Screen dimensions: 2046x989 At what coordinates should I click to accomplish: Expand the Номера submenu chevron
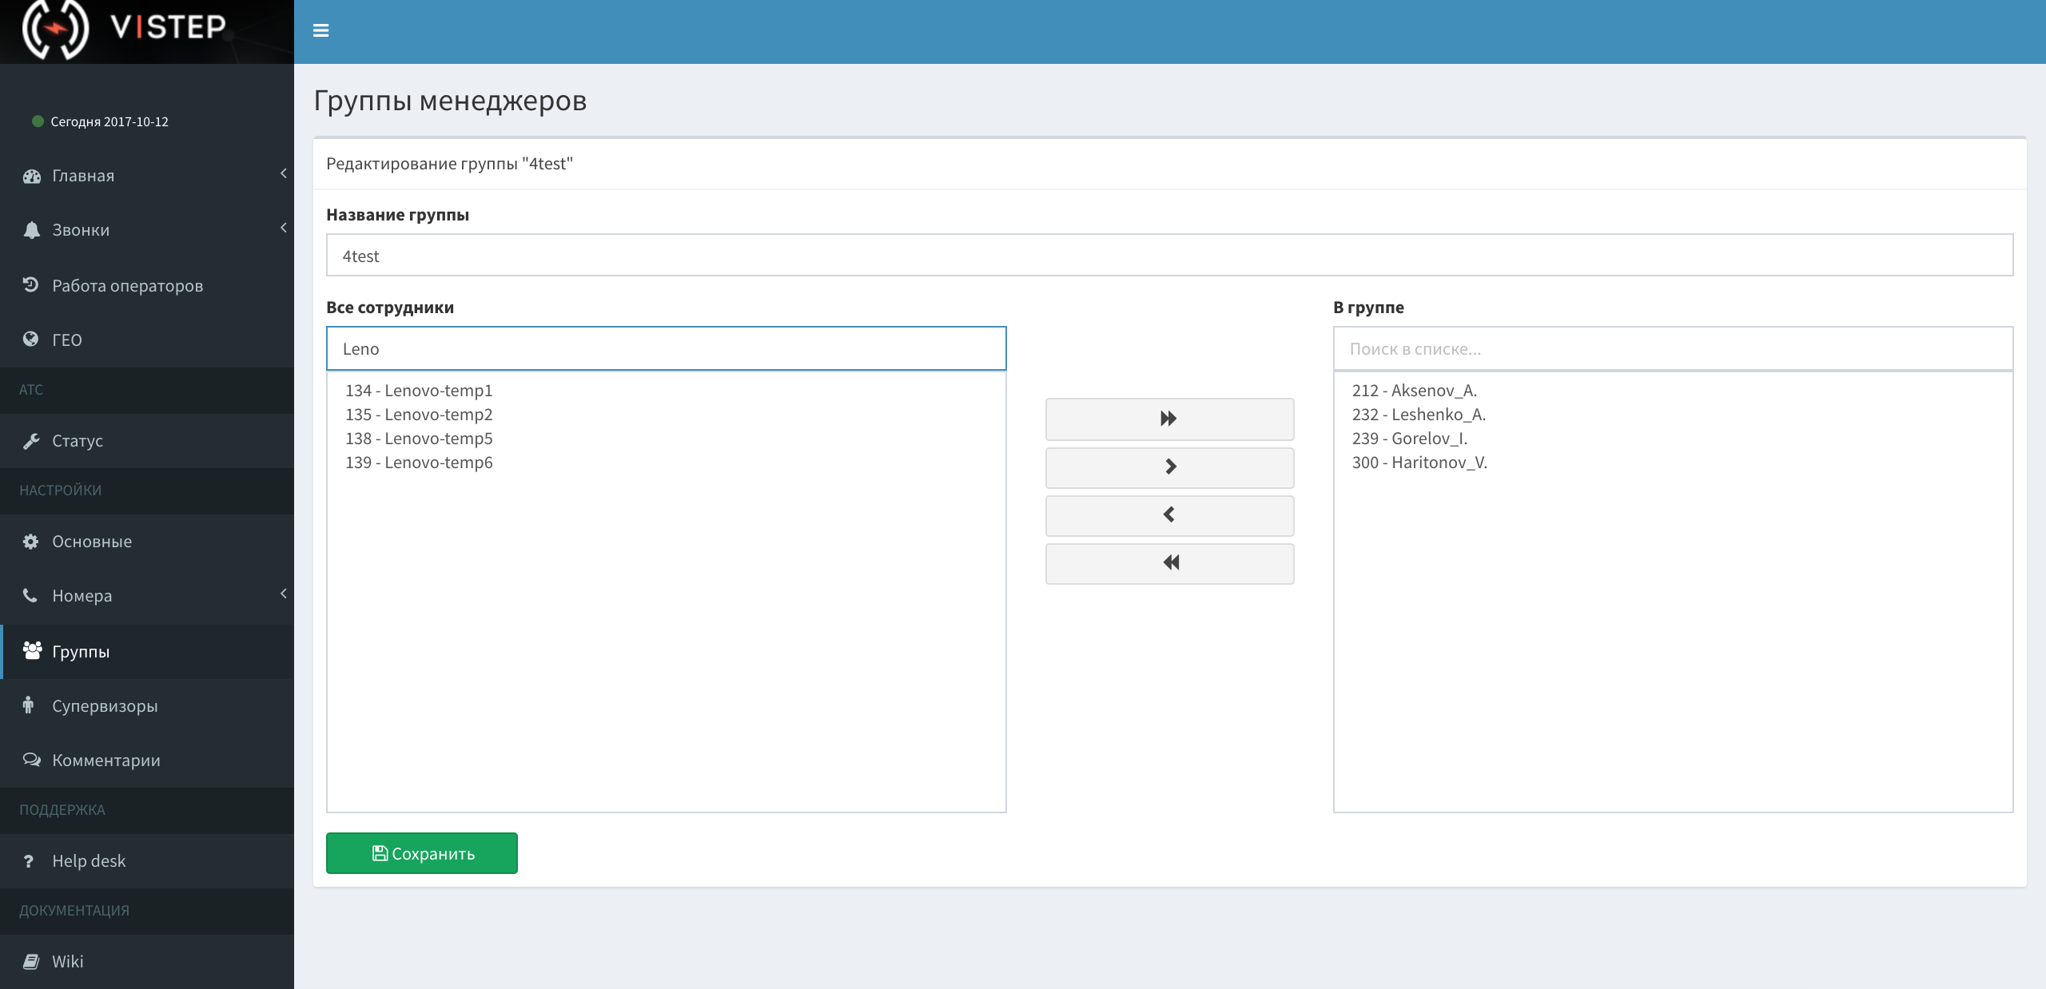(283, 594)
